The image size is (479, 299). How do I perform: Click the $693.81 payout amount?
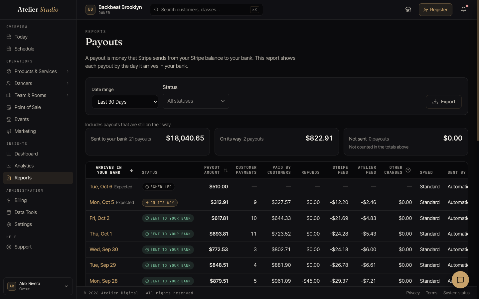click(219, 234)
